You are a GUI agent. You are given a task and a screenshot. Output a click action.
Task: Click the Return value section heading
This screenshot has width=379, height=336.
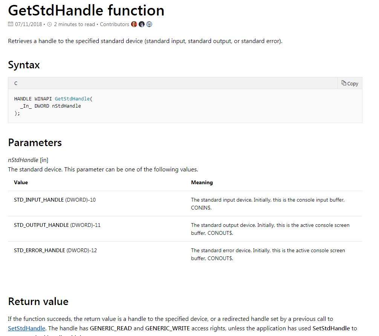pyautogui.click(x=38, y=302)
